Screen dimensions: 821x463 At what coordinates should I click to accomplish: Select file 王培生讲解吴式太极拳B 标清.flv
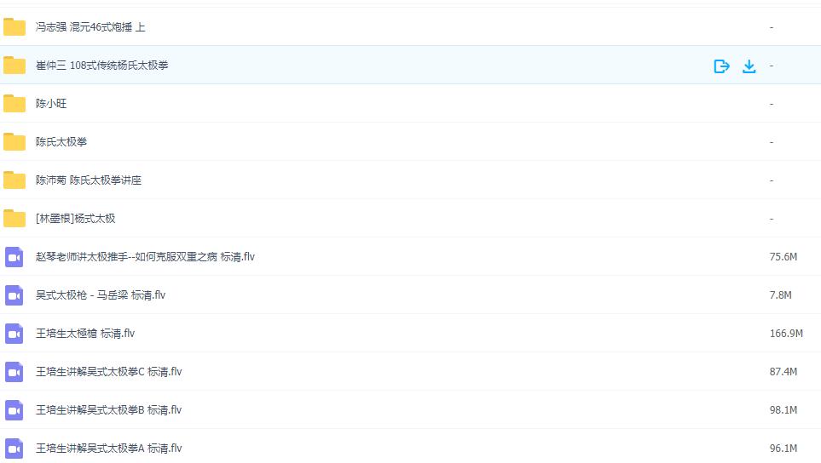point(108,410)
